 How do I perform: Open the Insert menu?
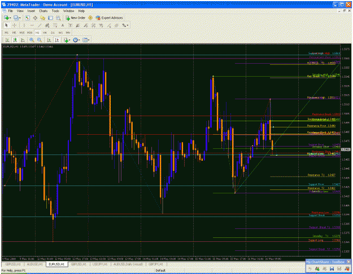(x=31, y=11)
